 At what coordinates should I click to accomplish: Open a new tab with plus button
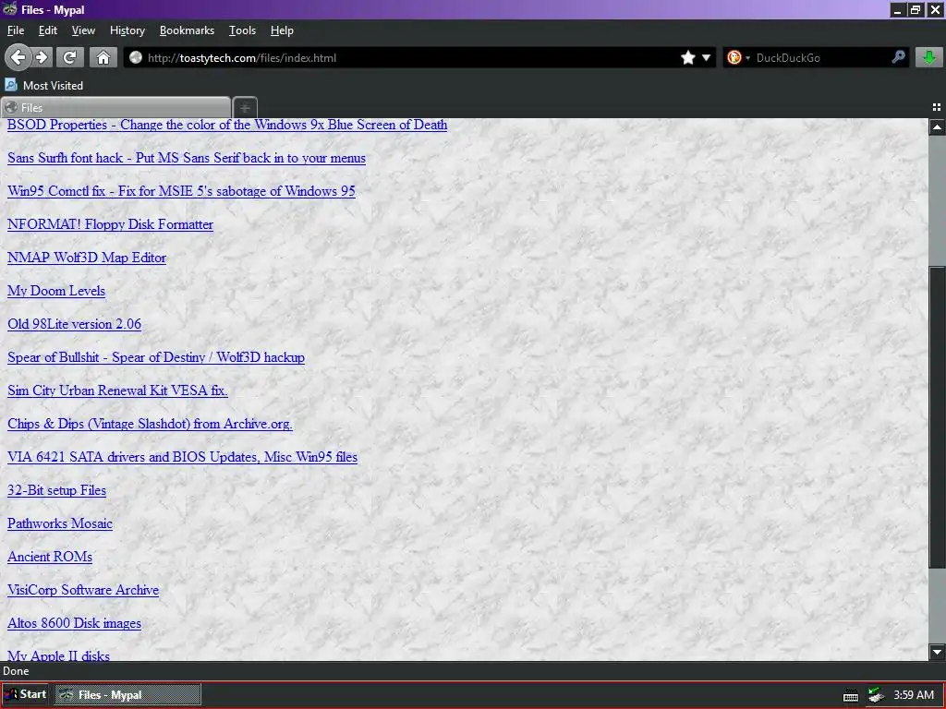click(245, 108)
